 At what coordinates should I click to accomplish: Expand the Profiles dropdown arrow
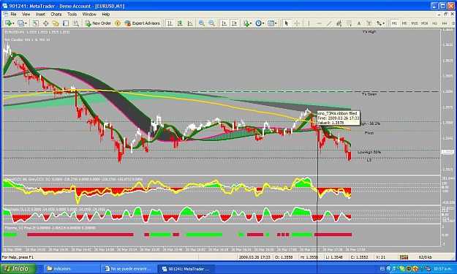[26, 23]
